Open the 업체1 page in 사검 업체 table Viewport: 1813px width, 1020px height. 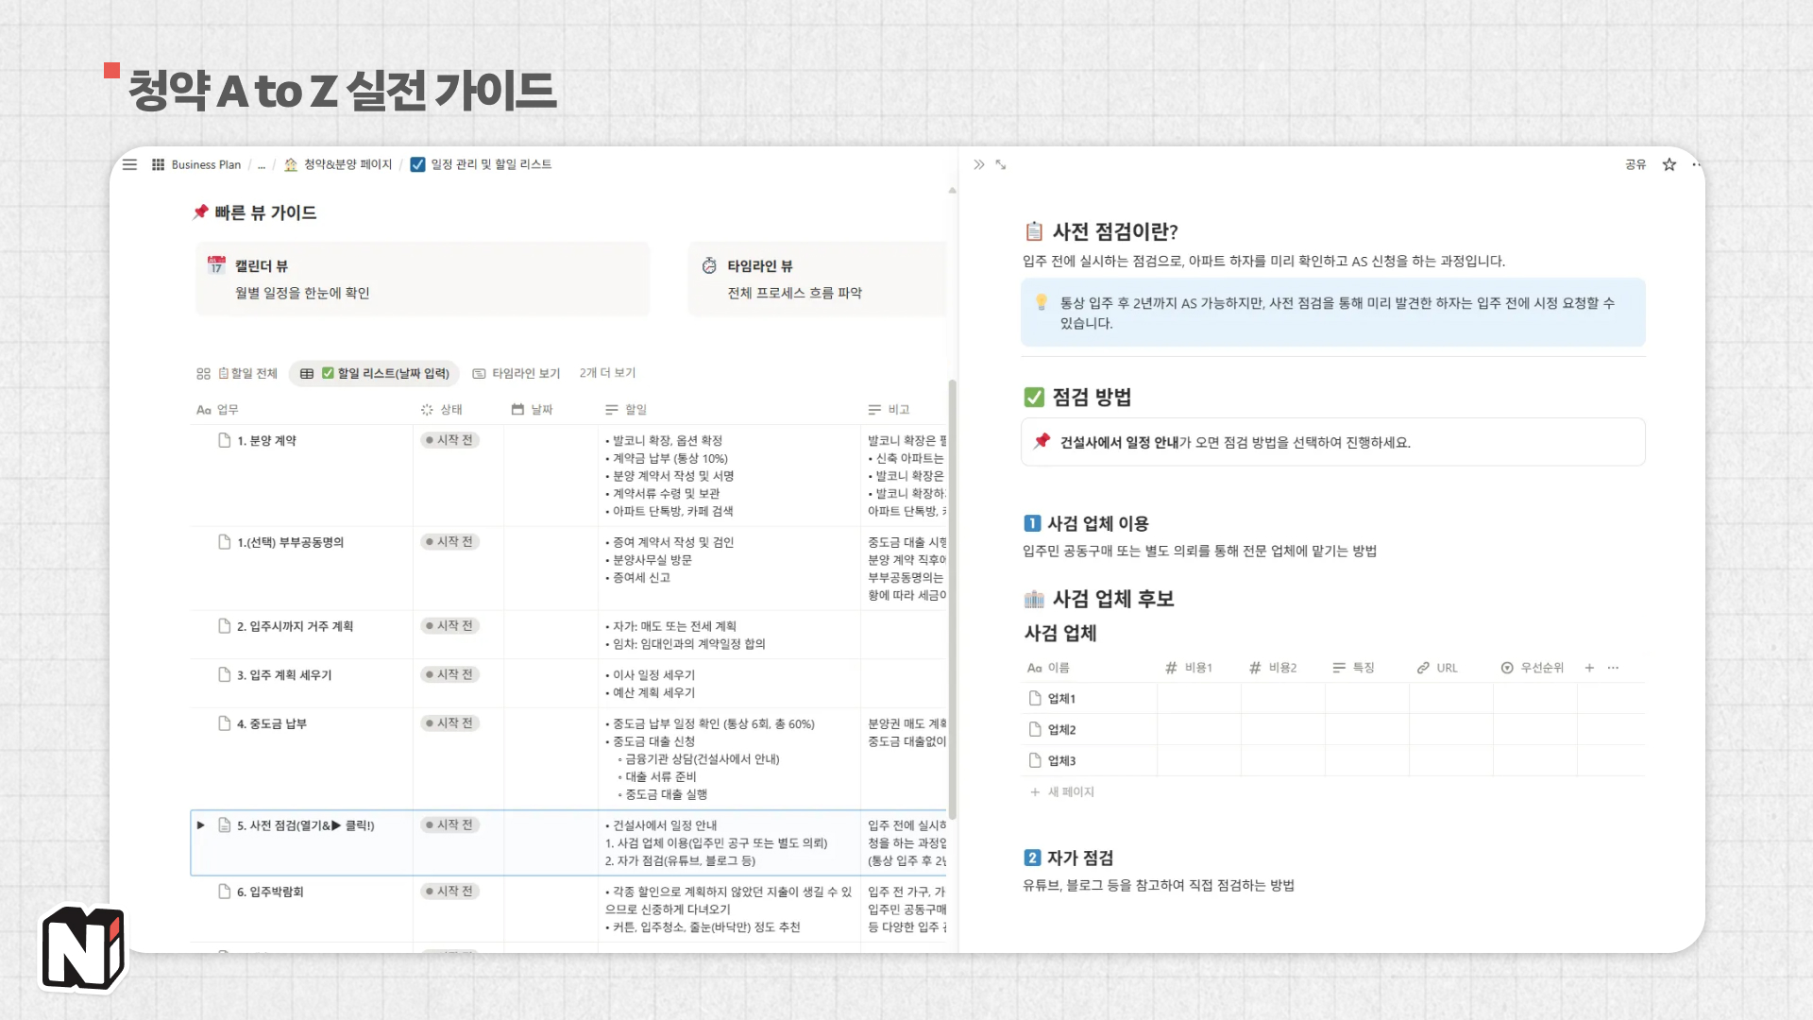(x=1062, y=698)
